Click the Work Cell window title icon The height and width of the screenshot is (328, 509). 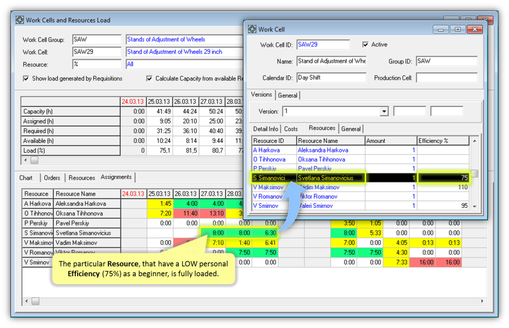(x=252, y=29)
